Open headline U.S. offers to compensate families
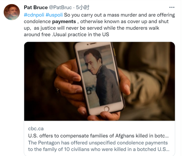Screen dimensions: 188x156 click(98, 136)
